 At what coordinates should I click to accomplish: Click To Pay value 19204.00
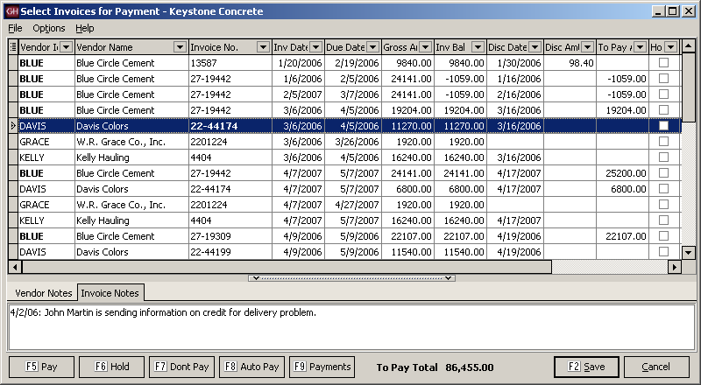coord(622,110)
